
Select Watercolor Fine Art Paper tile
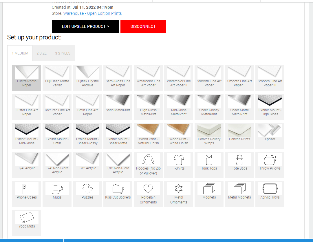click(x=148, y=78)
